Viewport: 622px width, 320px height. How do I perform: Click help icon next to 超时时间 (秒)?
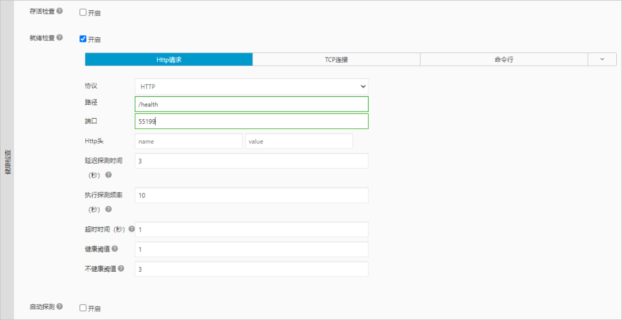tap(131, 229)
